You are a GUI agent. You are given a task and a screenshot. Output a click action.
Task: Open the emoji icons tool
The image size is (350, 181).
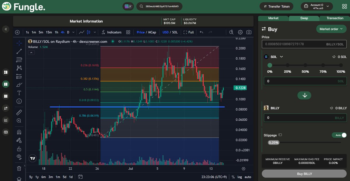pyautogui.click(x=19, y=101)
